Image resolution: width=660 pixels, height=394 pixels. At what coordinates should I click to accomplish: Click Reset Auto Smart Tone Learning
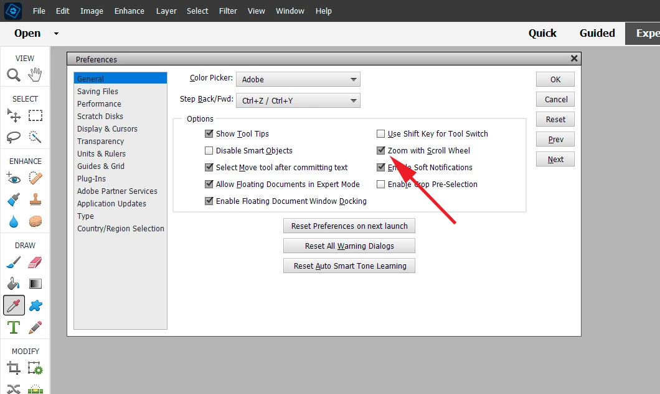(349, 266)
